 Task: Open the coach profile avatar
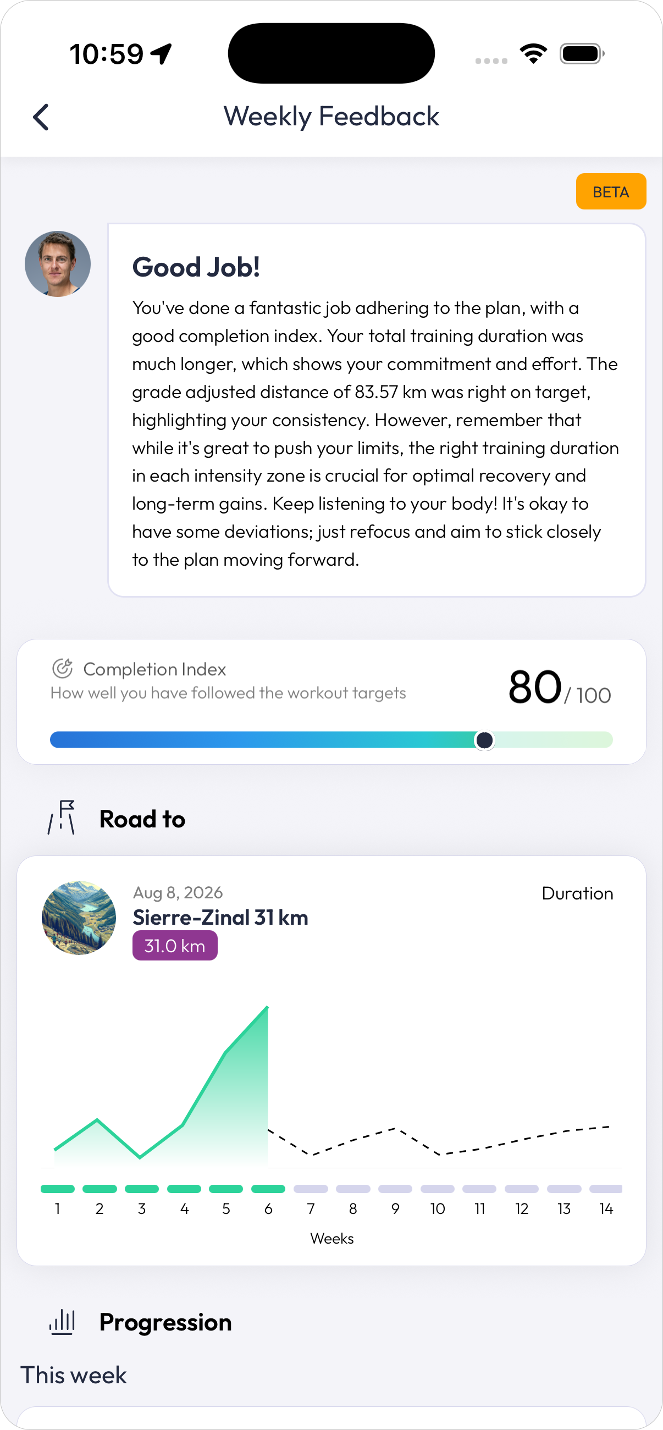pos(58,264)
